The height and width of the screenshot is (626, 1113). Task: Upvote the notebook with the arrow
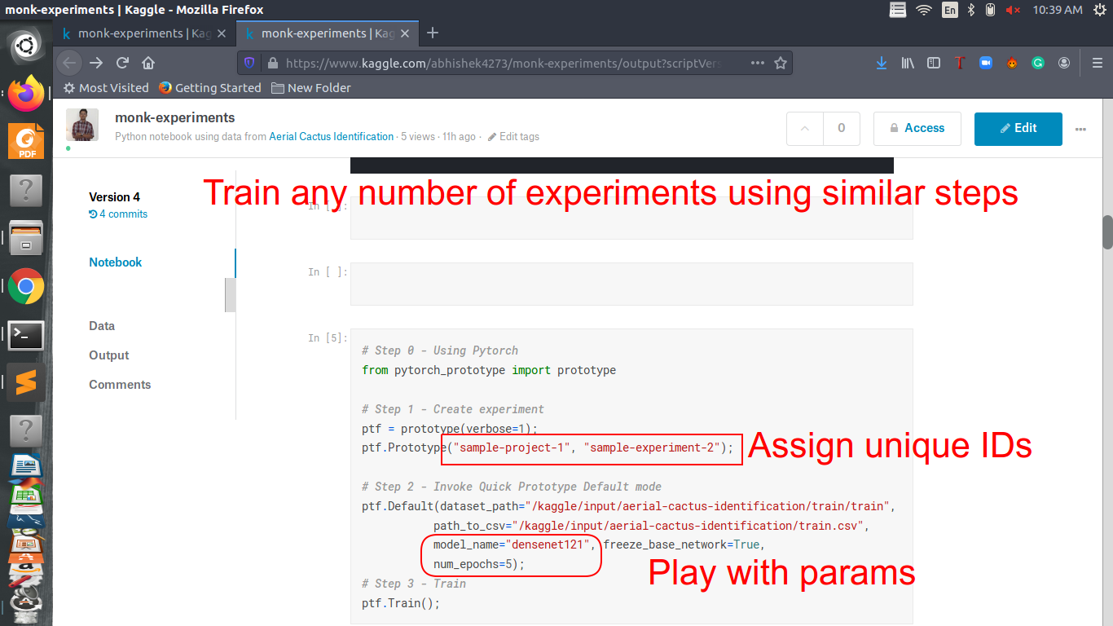805,129
